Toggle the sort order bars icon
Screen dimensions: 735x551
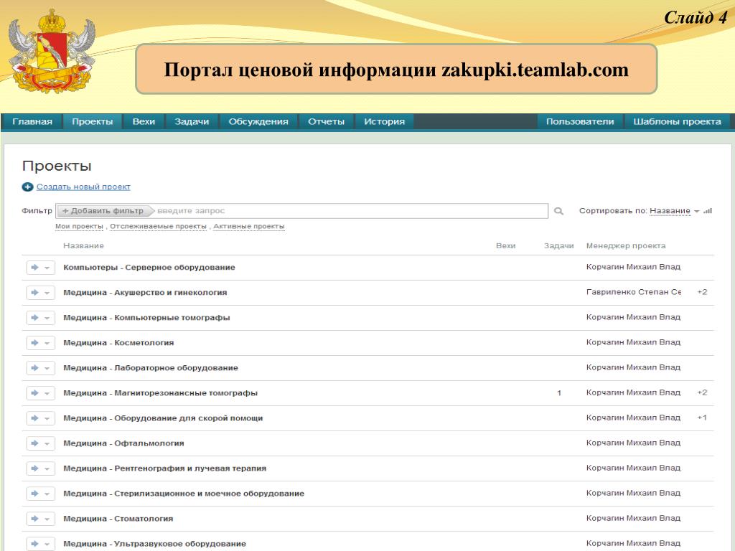[708, 211]
